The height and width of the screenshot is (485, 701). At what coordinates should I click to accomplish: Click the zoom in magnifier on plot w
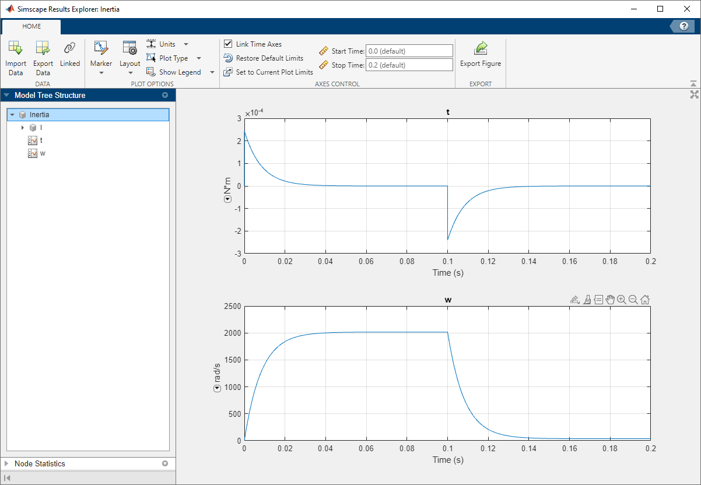[622, 300]
